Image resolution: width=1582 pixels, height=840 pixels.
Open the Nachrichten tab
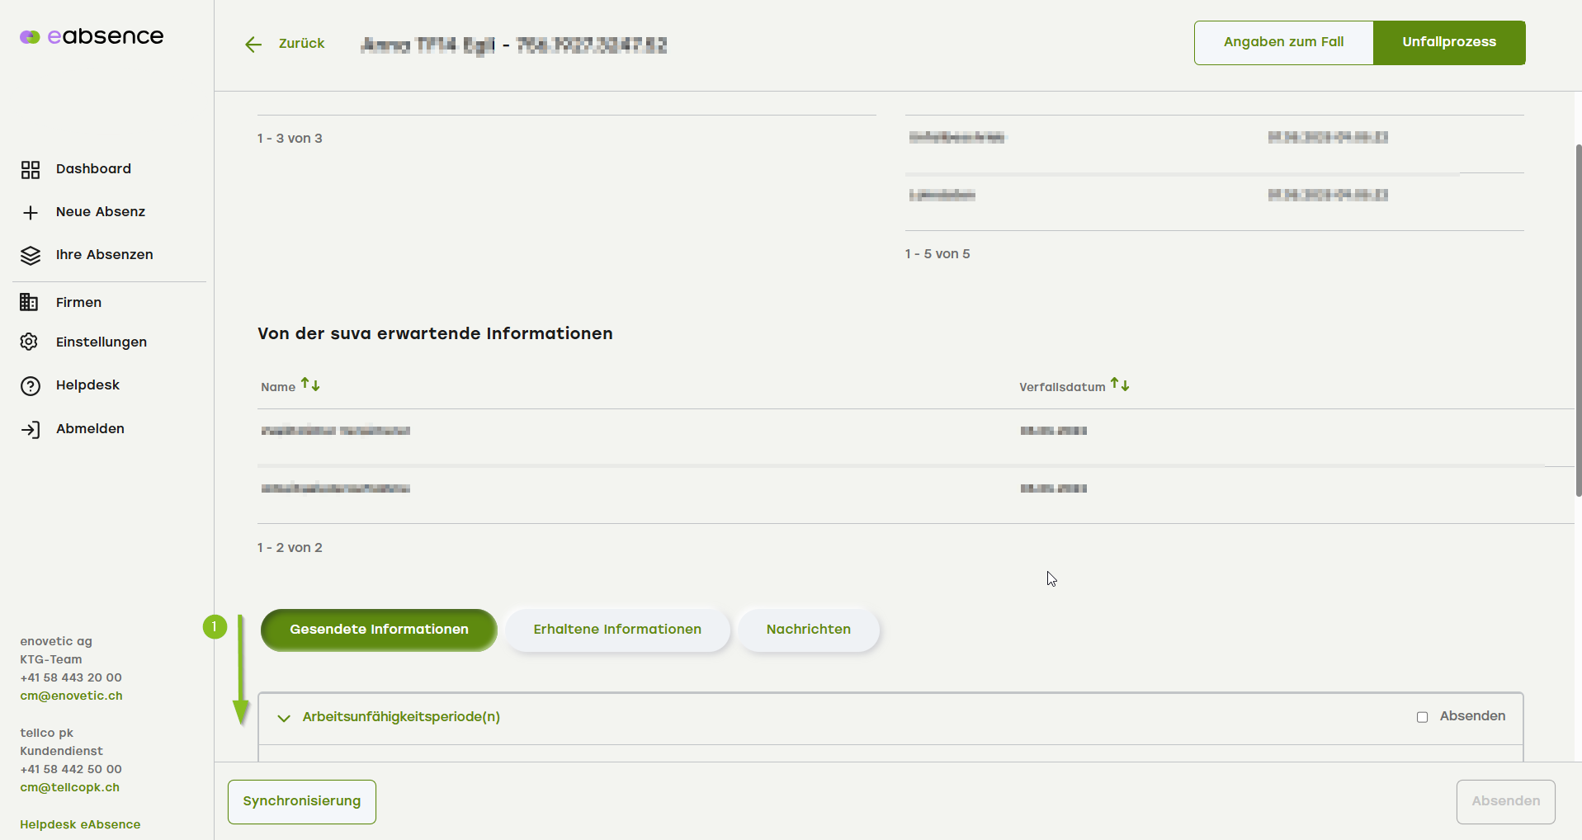[808, 630]
